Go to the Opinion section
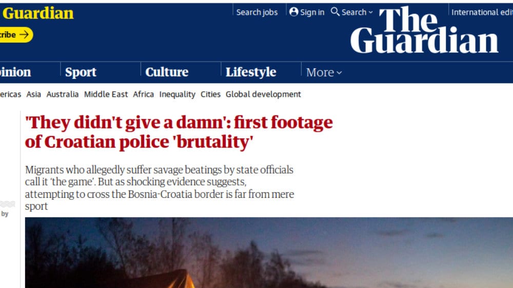 [15, 72]
